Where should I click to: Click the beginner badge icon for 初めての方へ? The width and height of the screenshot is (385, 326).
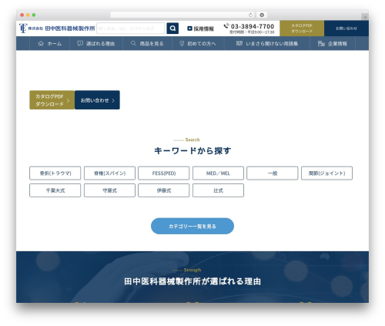(x=182, y=43)
